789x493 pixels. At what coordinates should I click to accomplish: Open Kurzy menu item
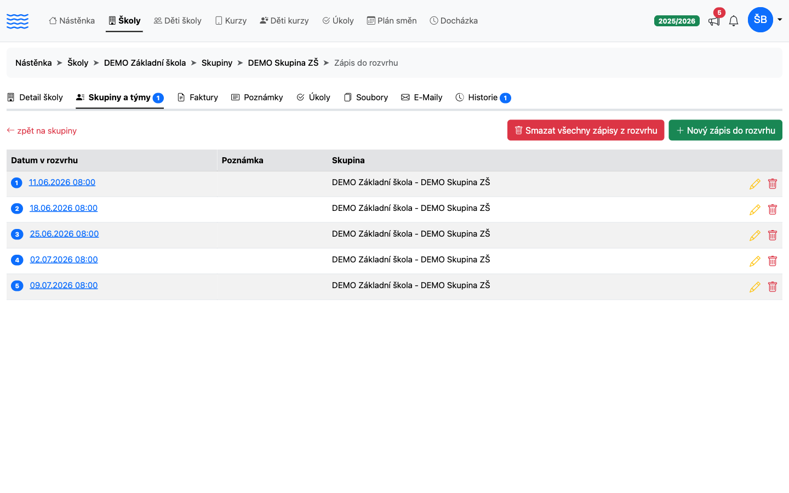[231, 21]
